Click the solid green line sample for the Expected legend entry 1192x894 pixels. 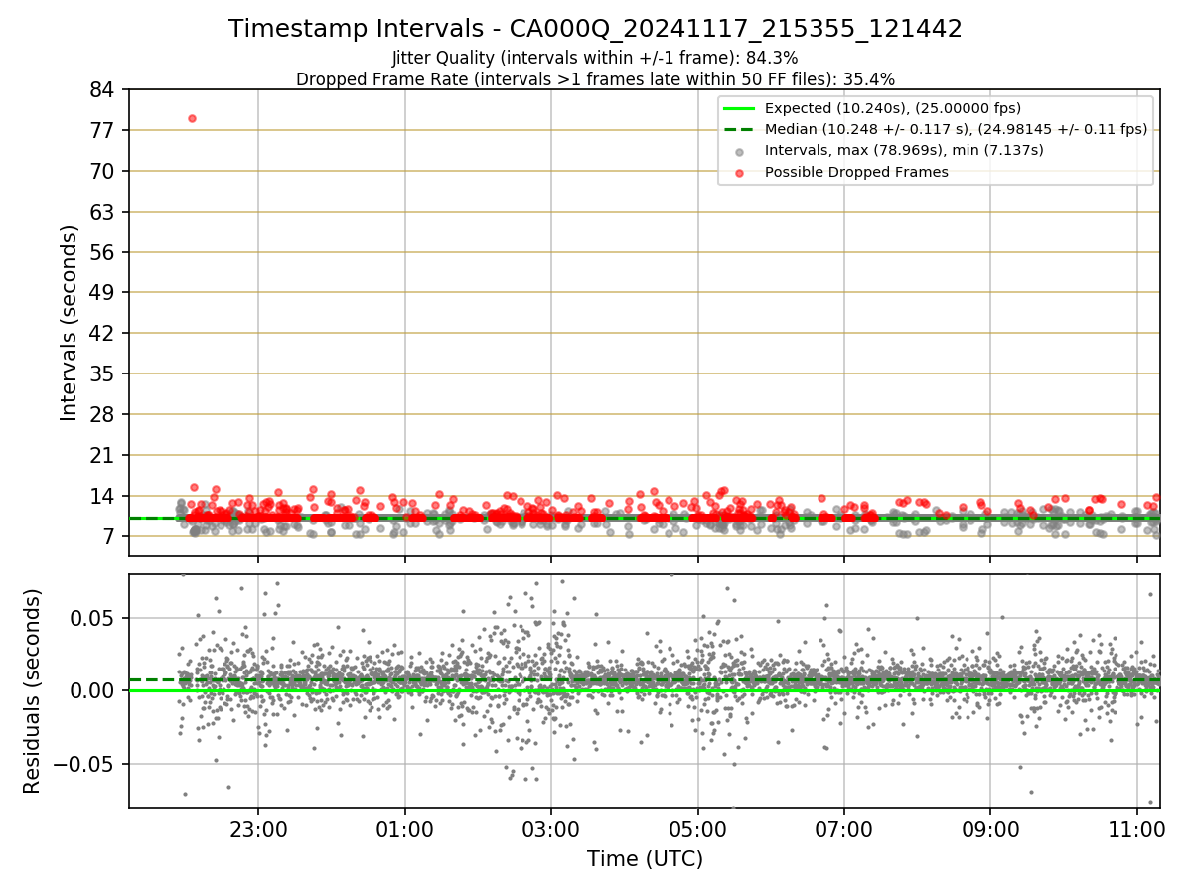740,108
